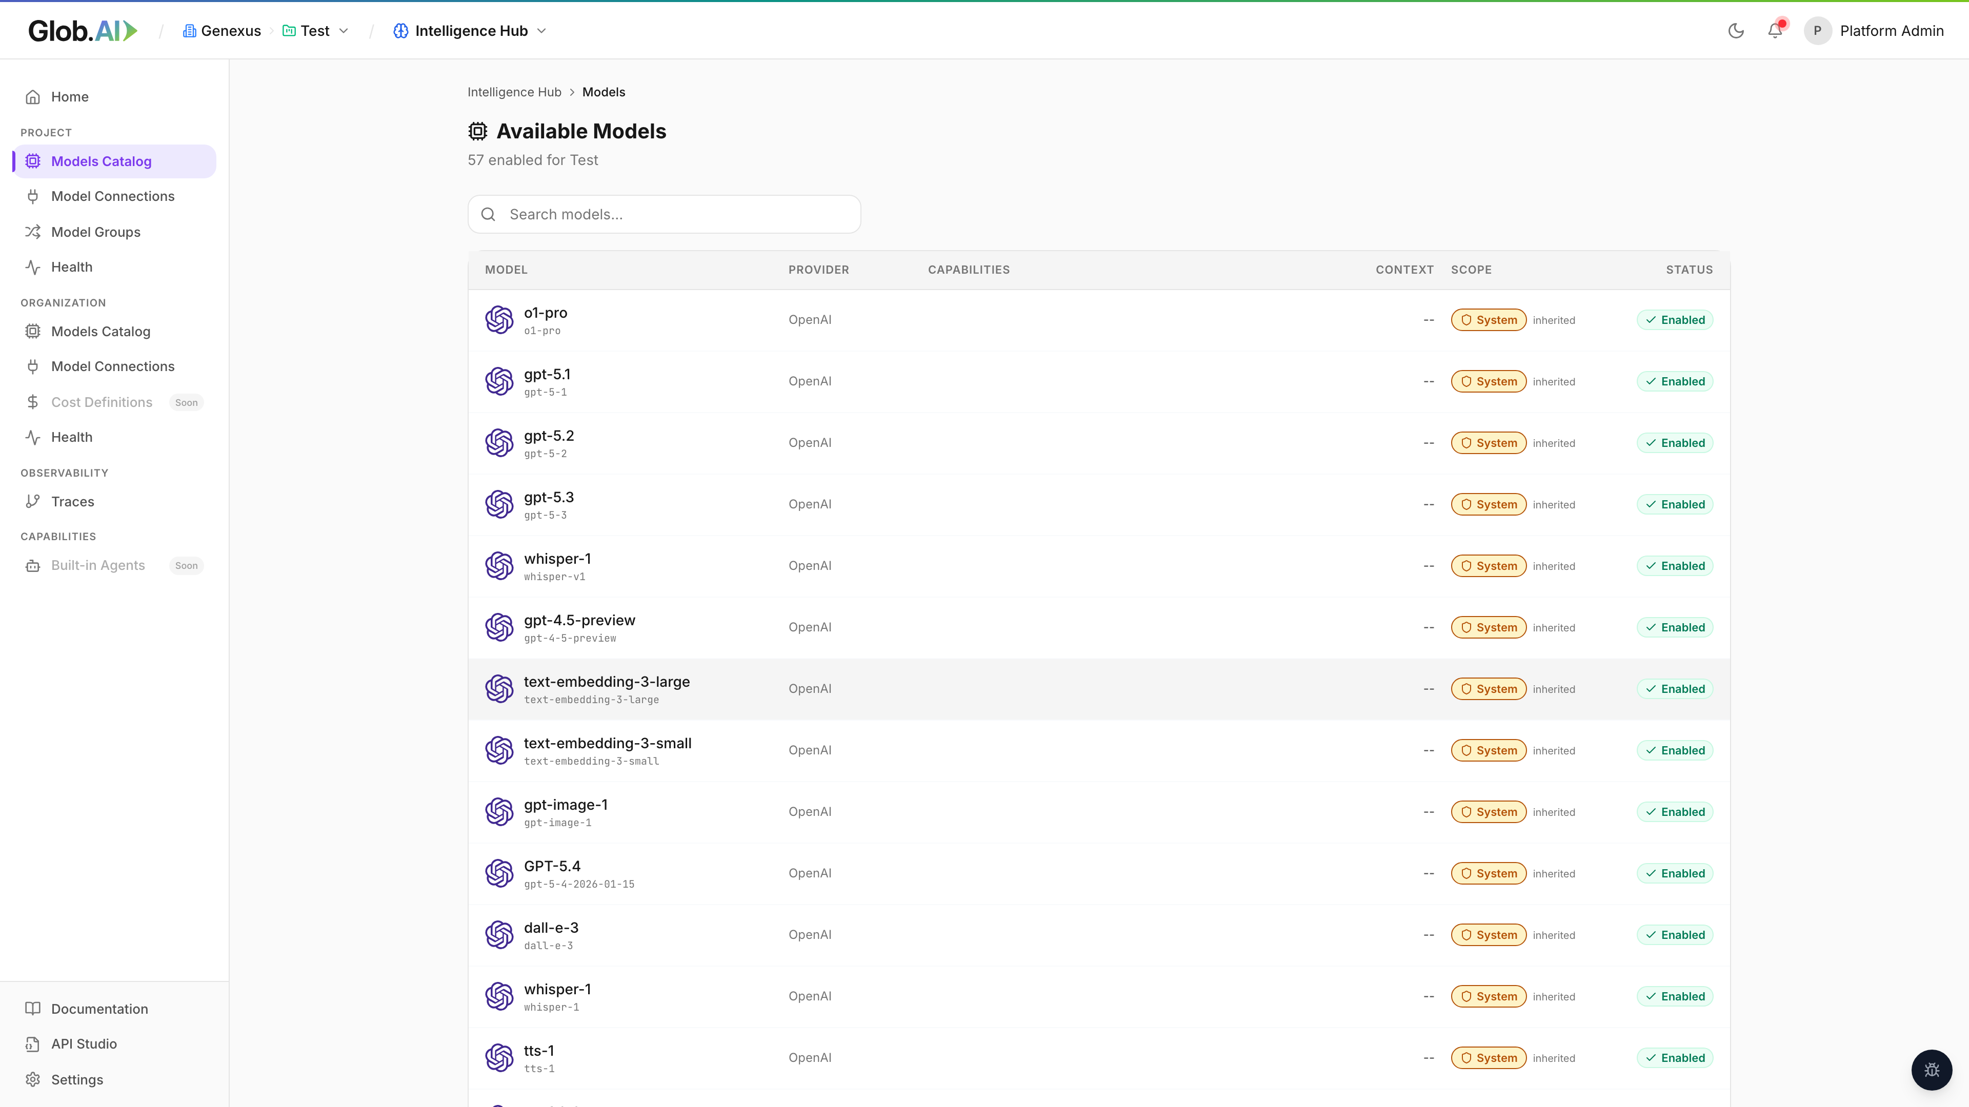Open notifications bell
The height and width of the screenshot is (1107, 1969).
click(x=1775, y=31)
